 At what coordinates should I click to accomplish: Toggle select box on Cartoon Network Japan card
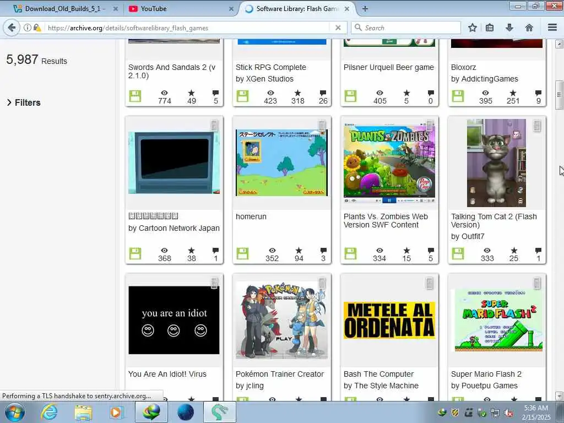[x=214, y=125]
